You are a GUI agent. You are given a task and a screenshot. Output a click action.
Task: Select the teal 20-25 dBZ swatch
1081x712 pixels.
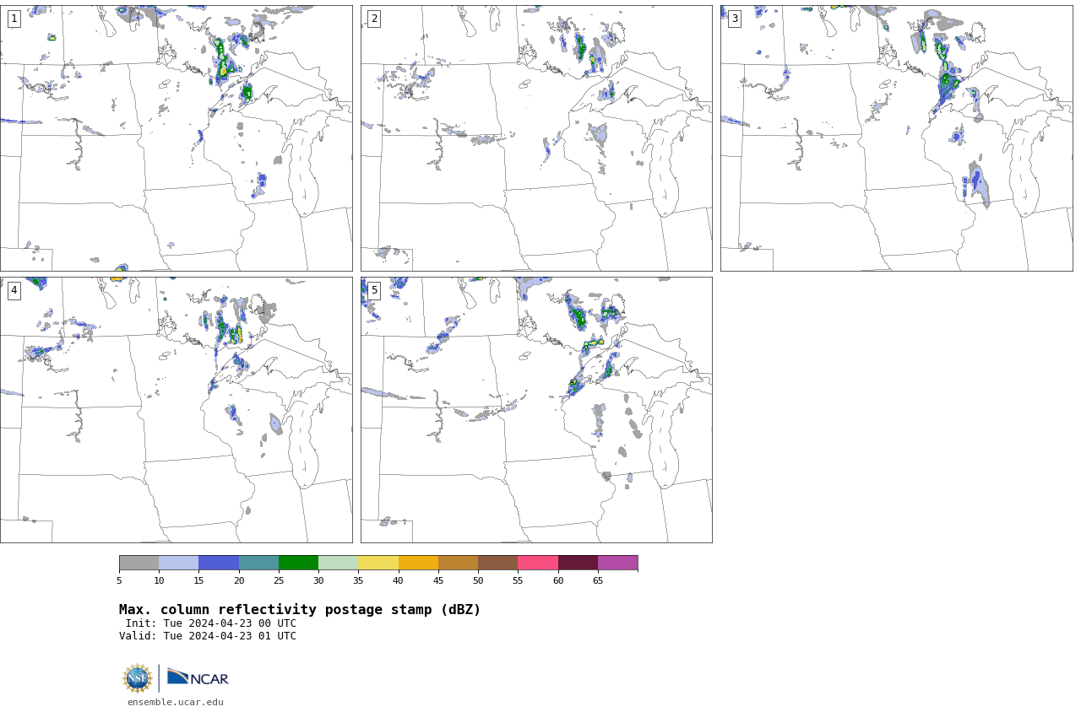pos(258,563)
